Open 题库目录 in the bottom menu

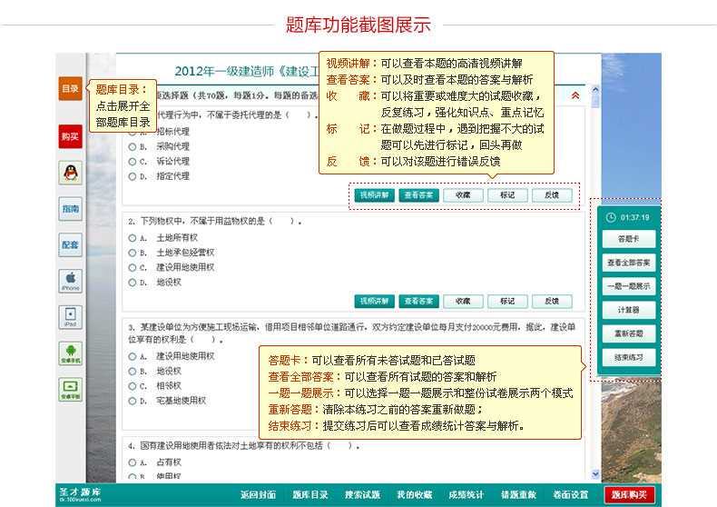[x=309, y=495]
